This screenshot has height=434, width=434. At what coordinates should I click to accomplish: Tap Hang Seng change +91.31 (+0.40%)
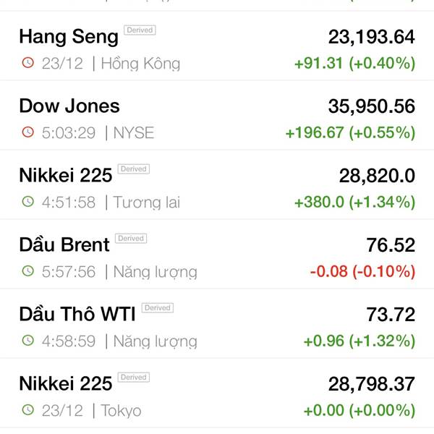355,64
